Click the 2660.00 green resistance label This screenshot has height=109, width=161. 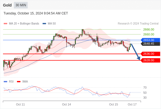(149, 34)
